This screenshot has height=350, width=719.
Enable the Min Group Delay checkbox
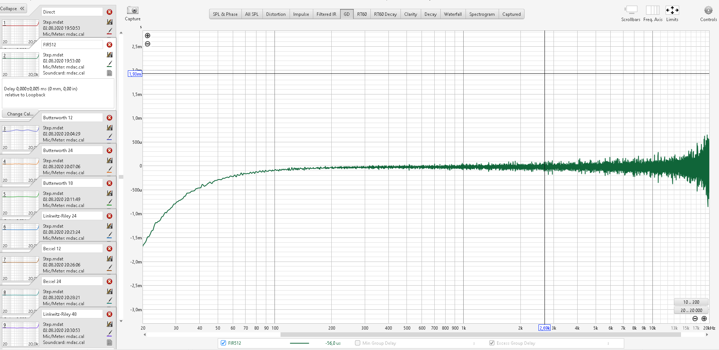[358, 343]
